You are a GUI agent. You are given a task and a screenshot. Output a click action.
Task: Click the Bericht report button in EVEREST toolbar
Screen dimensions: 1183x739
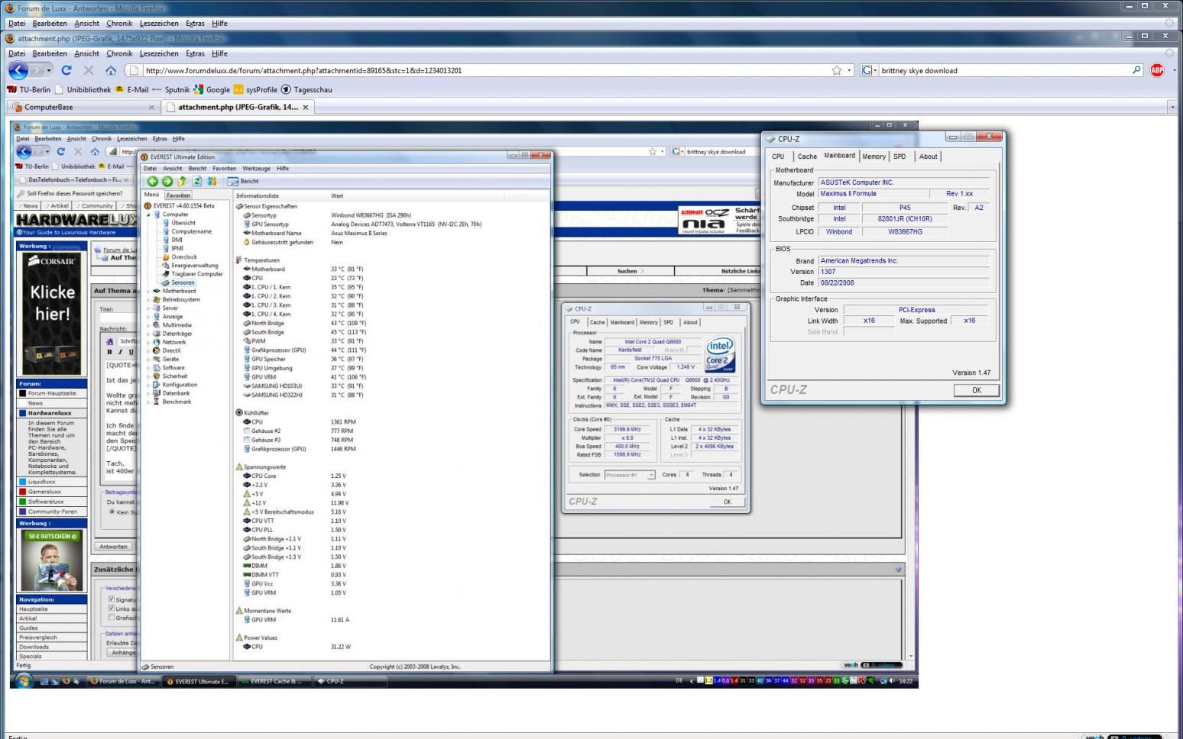coord(243,182)
